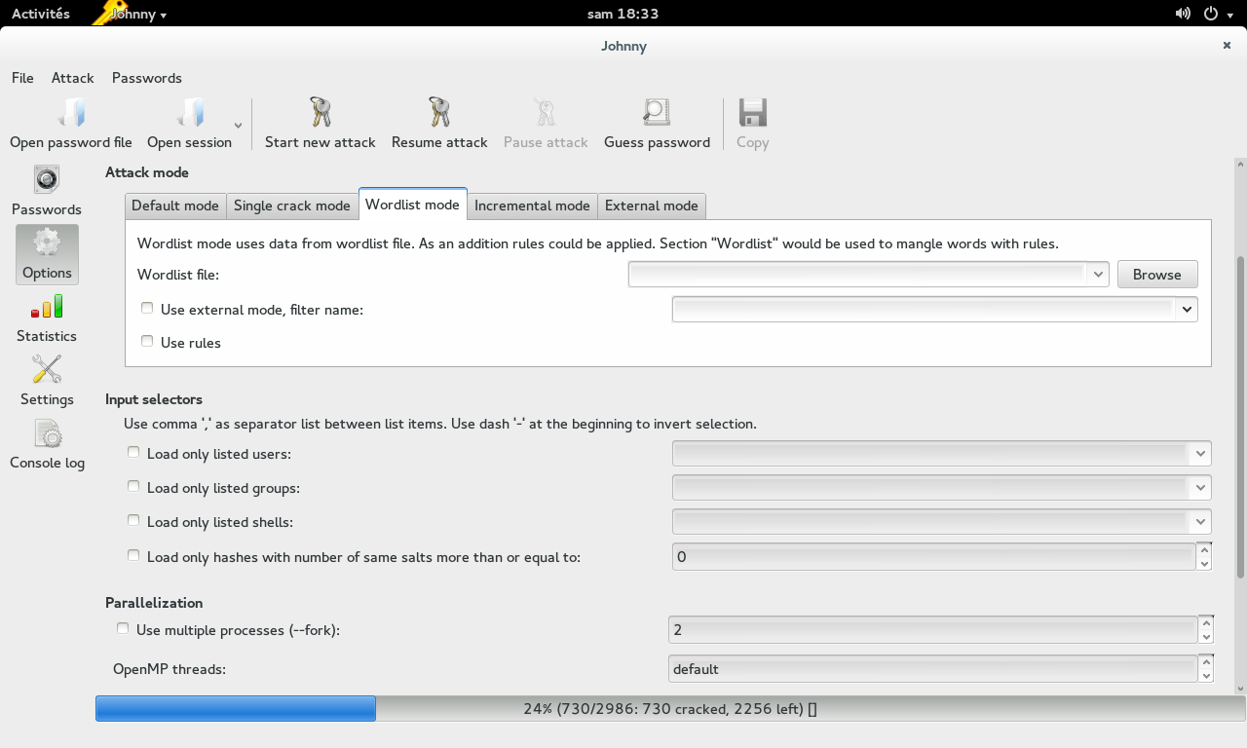Go to Passwords sidebar panel
The height and width of the screenshot is (748, 1247).
(x=47, y=191)
